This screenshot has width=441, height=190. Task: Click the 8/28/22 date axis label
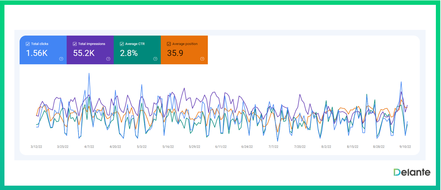pos(378,147)
